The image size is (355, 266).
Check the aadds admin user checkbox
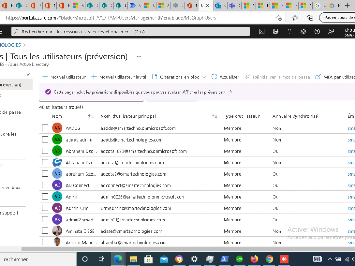pos(45,139)
